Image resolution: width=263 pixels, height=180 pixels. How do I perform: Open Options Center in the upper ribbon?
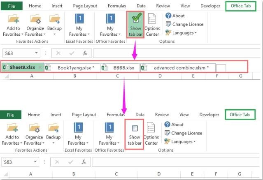(152, 25)
